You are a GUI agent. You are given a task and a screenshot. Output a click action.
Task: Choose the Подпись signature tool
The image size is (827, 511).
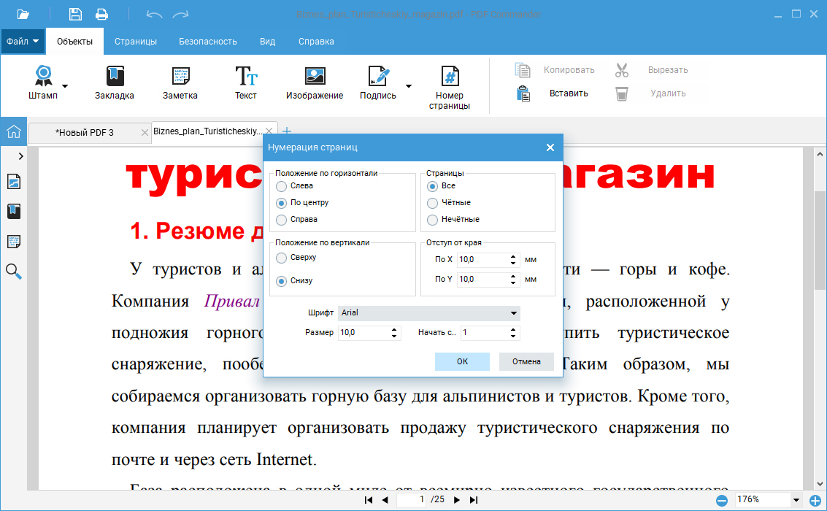click(x=378, y=82)
